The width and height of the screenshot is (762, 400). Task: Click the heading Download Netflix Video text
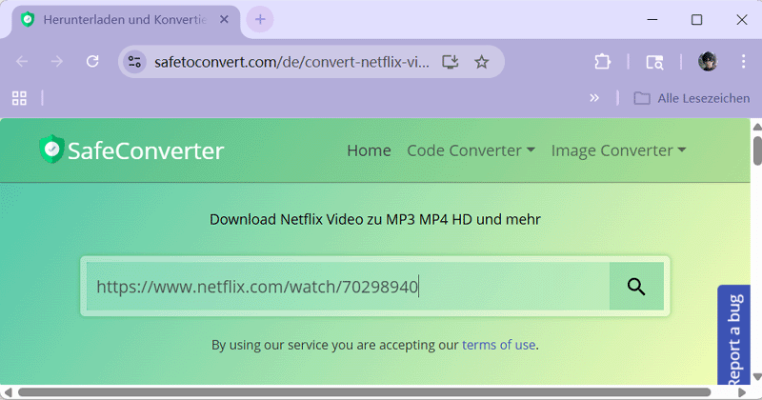pos(374,220)
